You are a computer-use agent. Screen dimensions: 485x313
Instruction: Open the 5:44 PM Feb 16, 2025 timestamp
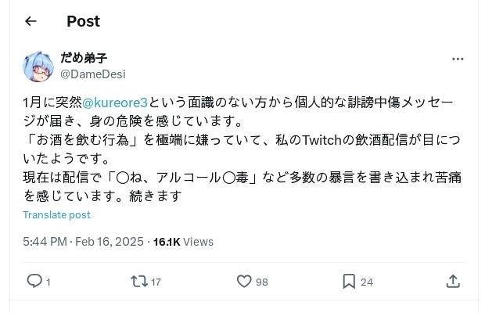point(83,242)
